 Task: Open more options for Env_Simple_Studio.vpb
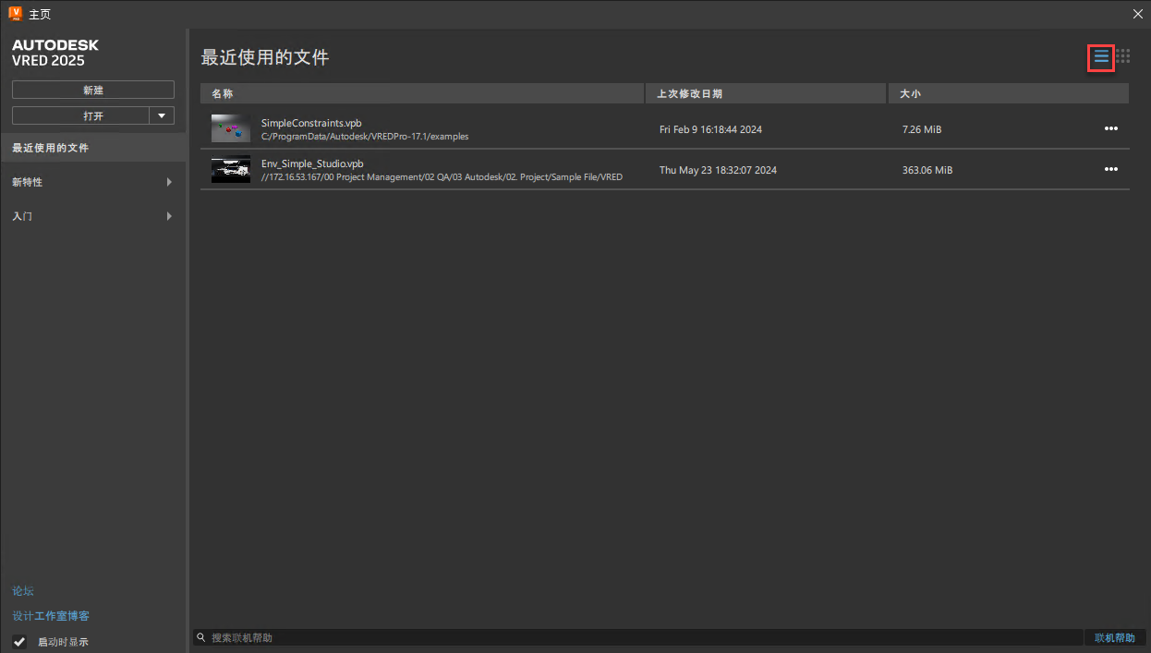[1111, 170]
